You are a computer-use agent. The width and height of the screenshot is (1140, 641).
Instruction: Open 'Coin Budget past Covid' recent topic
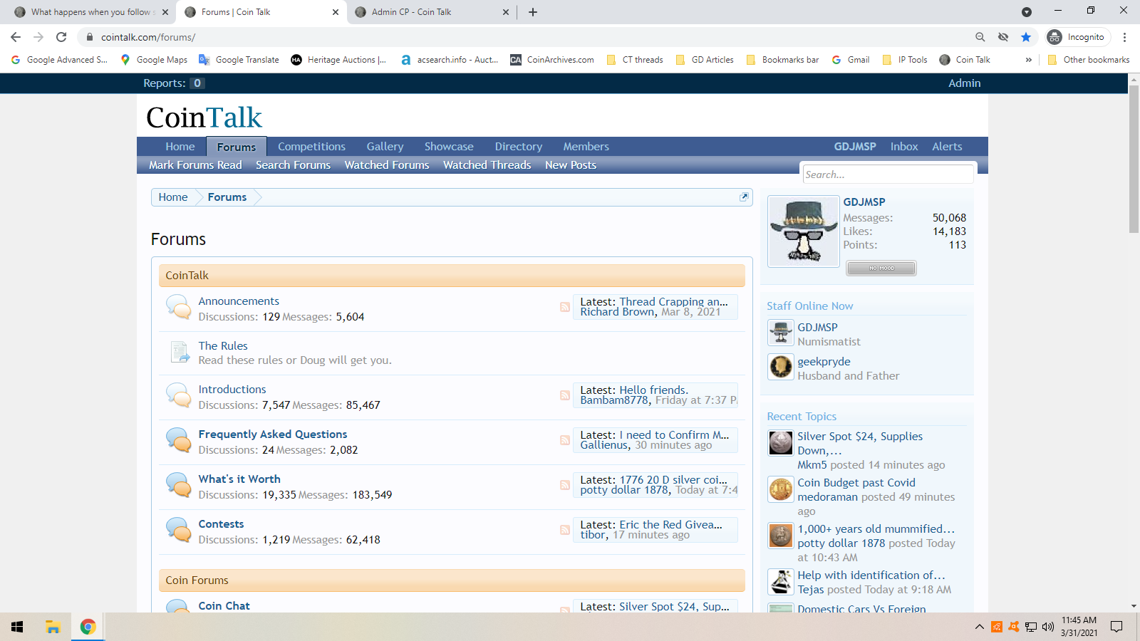click(x=856, y=482)
